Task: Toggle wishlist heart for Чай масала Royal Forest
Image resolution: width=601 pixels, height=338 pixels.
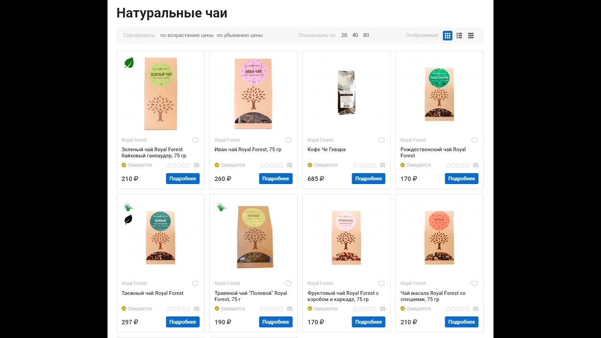Action: (474, 283)
